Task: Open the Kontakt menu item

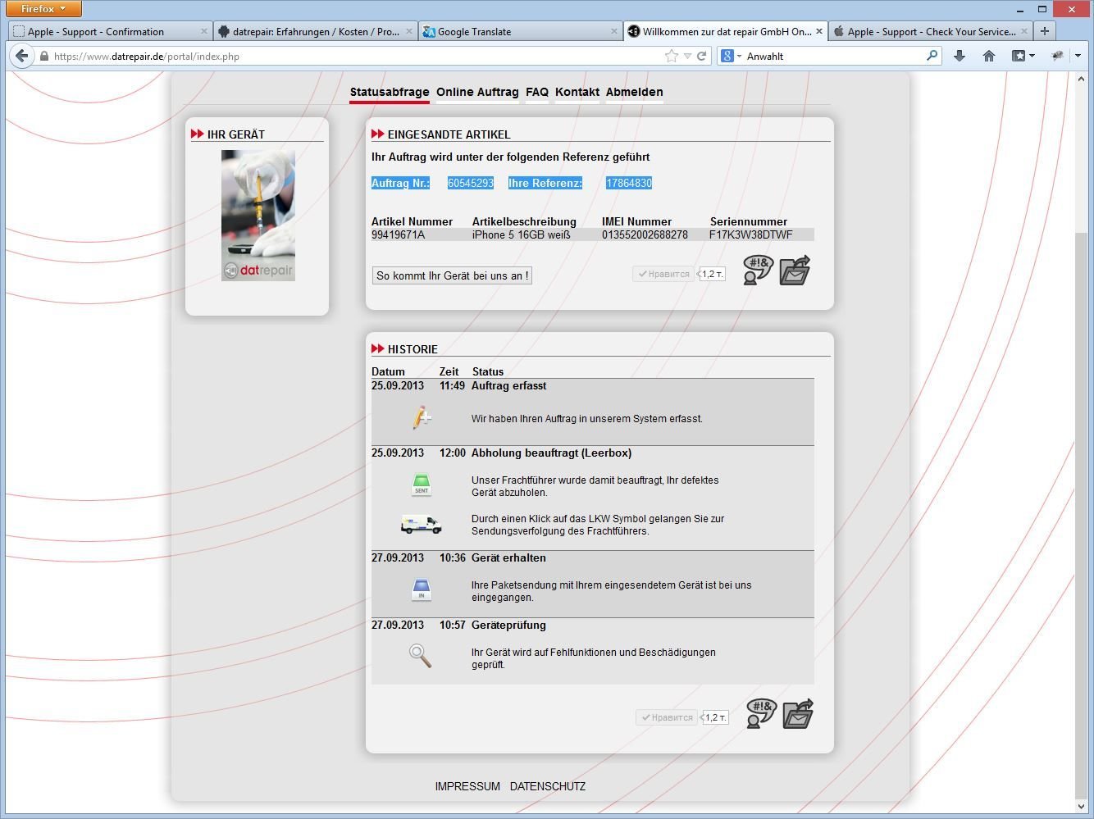Action: pos(577,92)
